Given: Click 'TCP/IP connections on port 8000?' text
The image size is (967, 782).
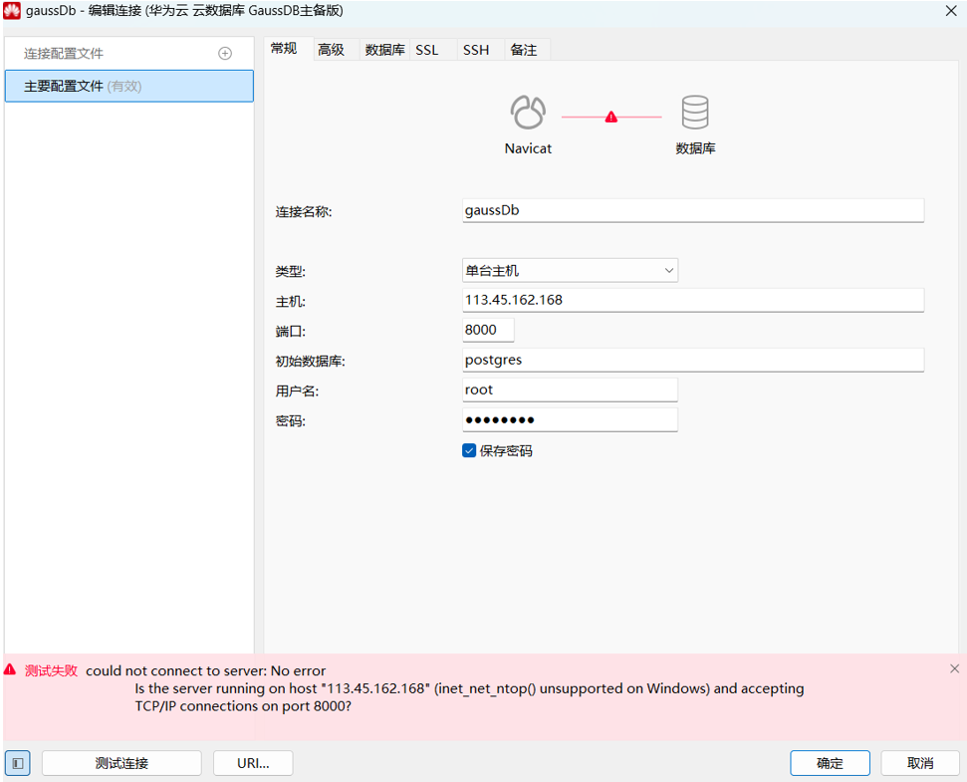Looking at the screenshot, I should [243, 706].
